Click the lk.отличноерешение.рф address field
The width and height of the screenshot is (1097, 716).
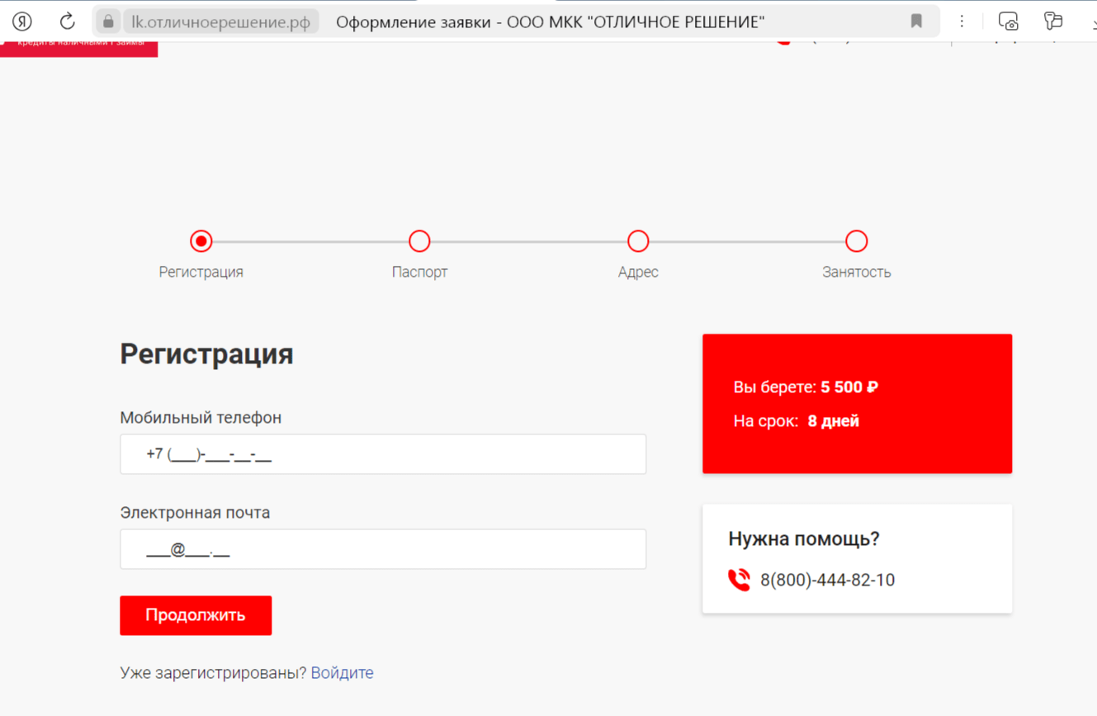click(x=220, y=21)
